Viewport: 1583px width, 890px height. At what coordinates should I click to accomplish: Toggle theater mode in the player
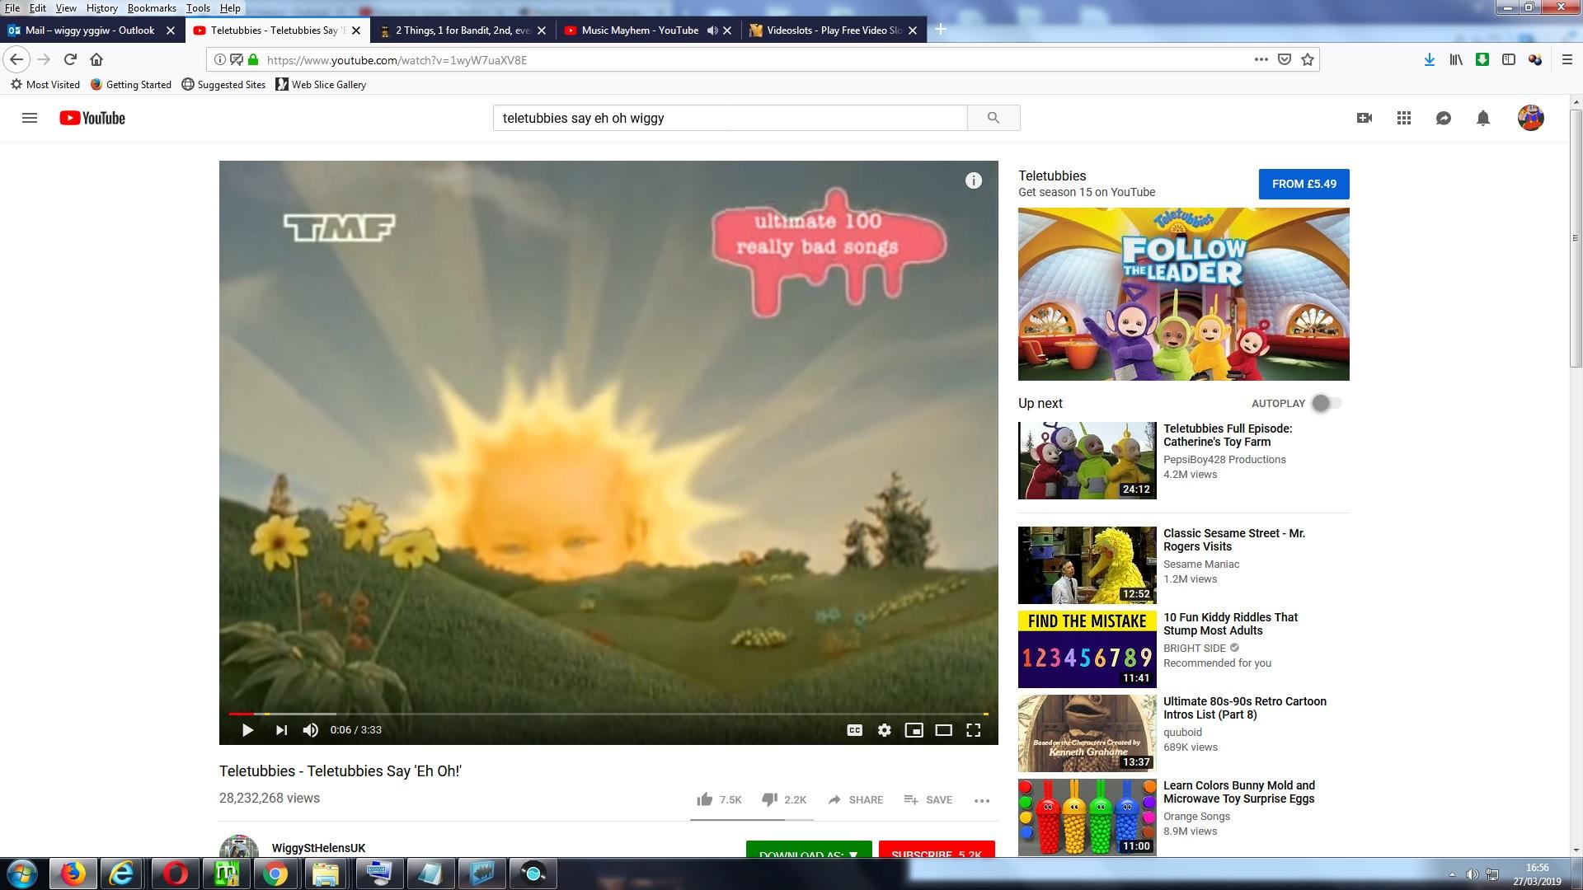point(944,730)
